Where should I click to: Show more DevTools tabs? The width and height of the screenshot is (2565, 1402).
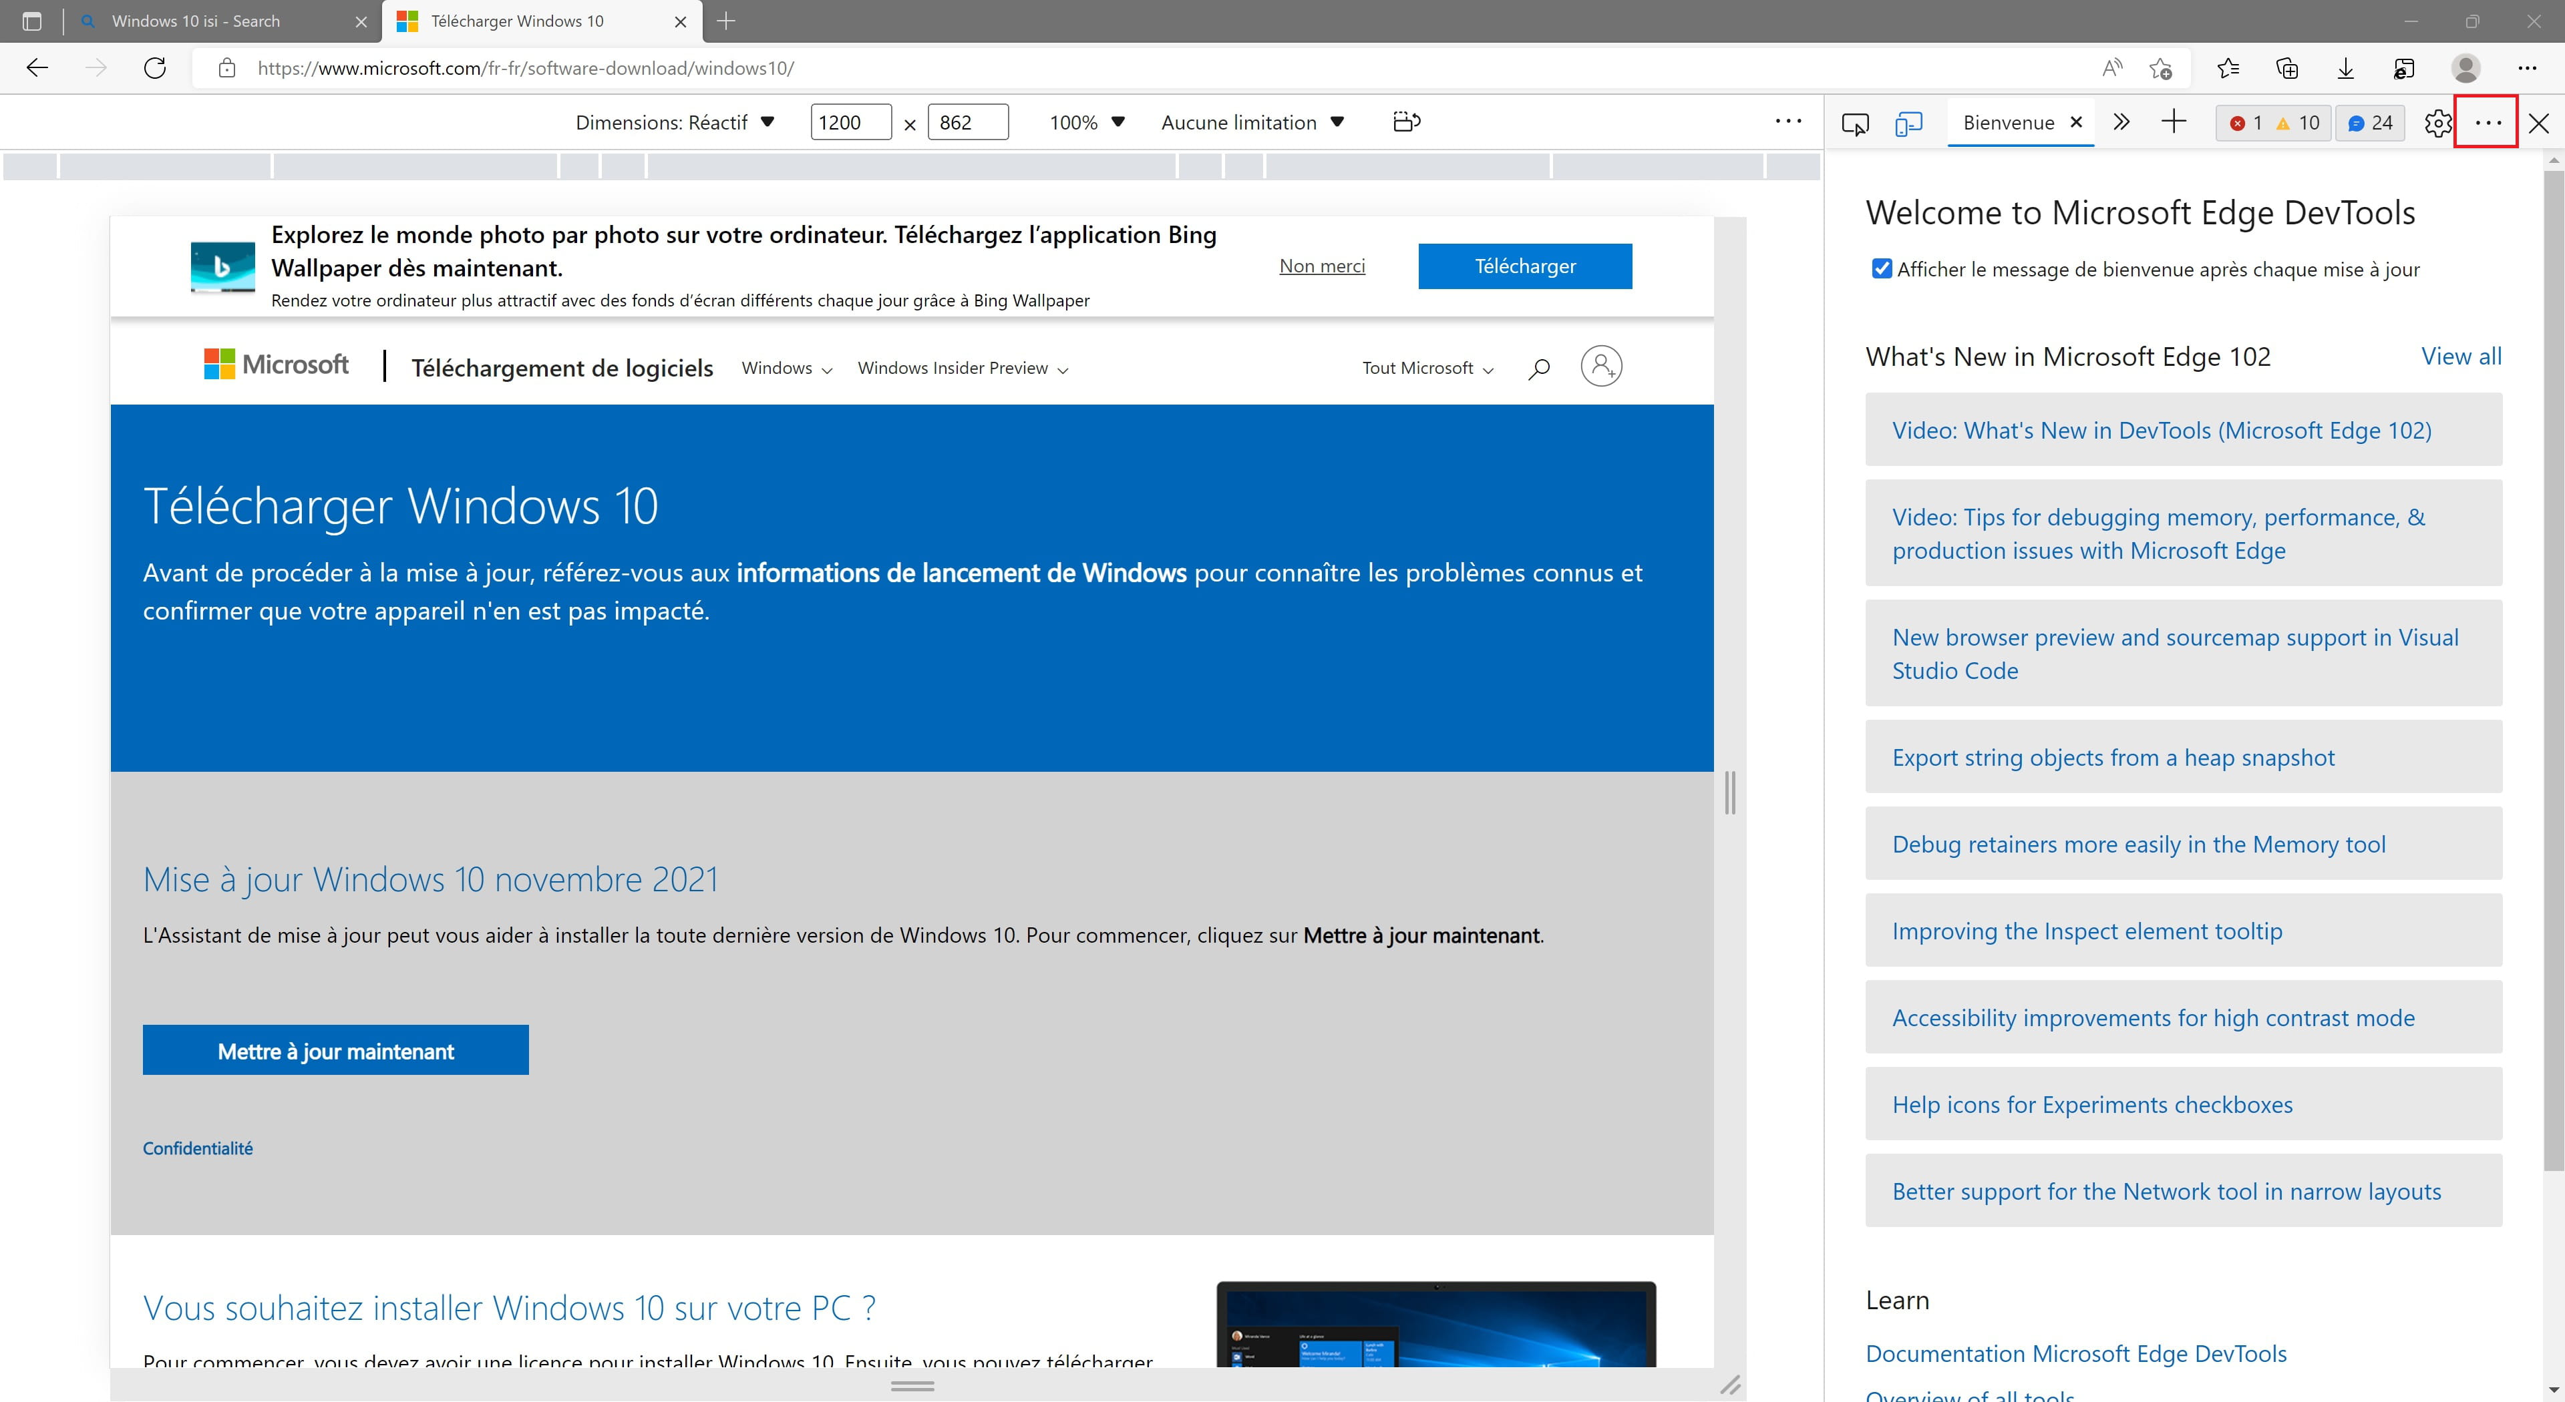(2121, 122)
